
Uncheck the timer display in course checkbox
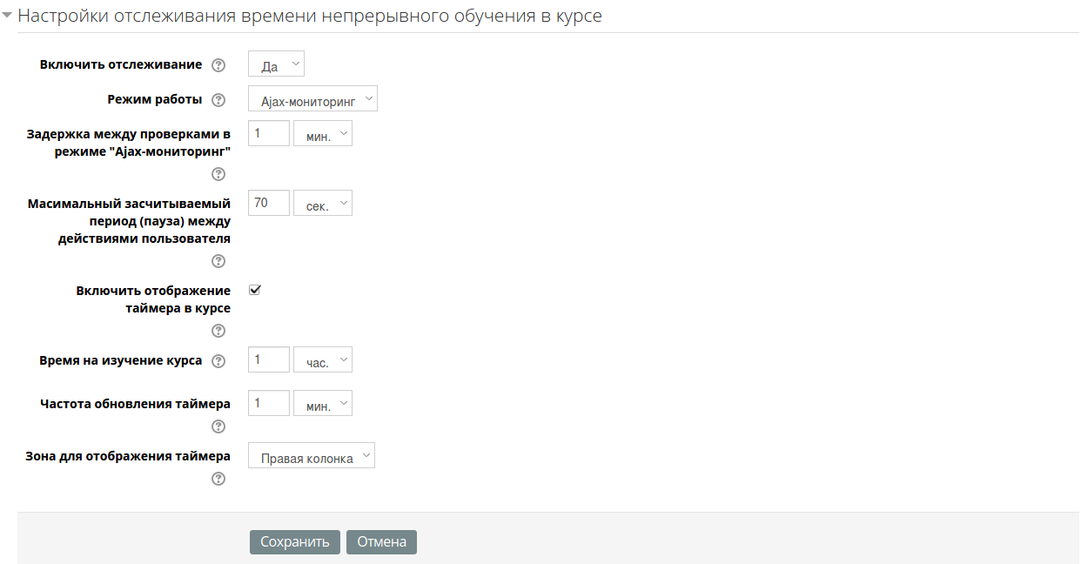point(255,291)
